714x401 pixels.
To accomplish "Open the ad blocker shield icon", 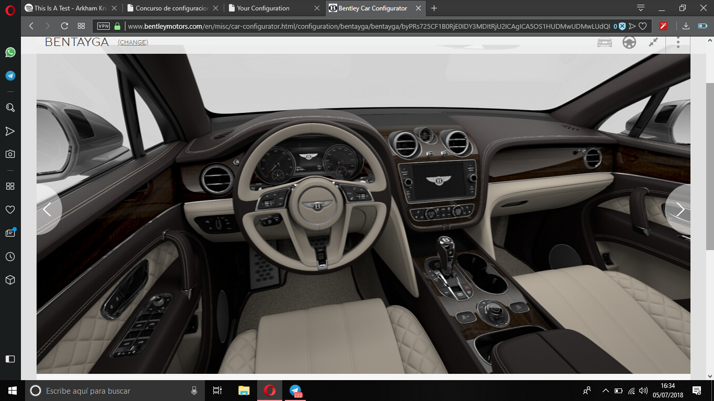I will click(622, 26).
